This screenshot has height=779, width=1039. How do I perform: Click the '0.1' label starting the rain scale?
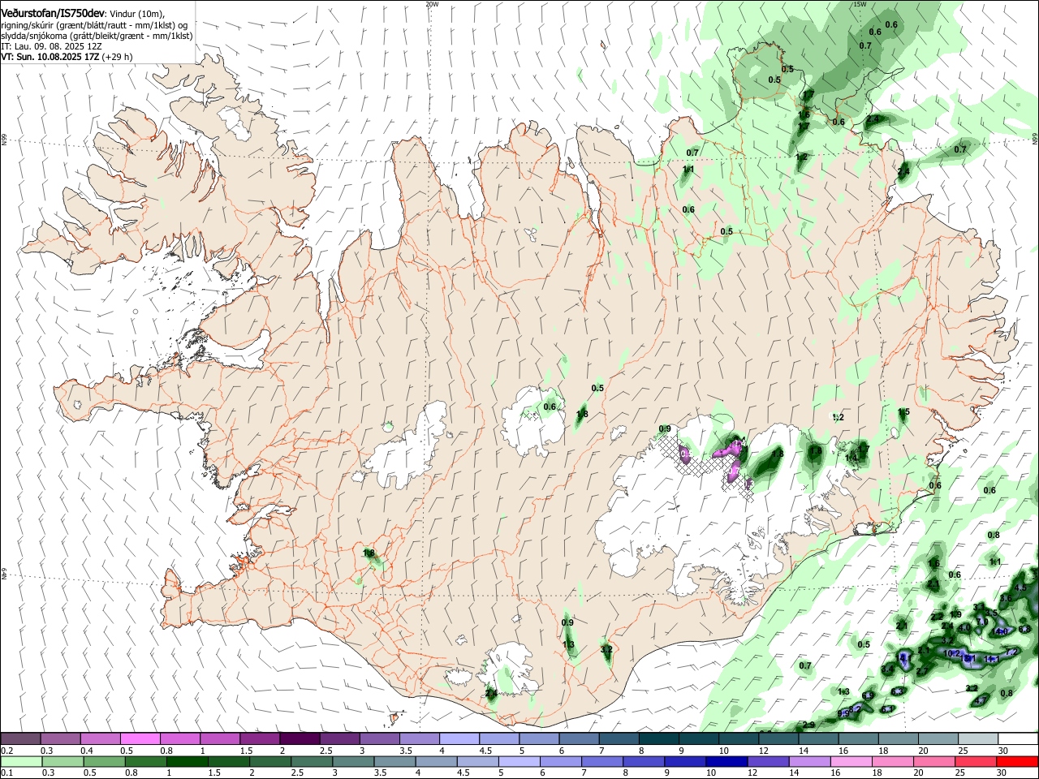tap(6, 773)
